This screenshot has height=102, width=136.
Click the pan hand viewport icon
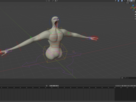[x=135, y=14]
